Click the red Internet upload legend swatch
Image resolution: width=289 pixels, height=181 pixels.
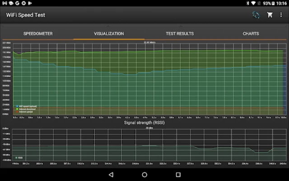[x=17, y=111]
